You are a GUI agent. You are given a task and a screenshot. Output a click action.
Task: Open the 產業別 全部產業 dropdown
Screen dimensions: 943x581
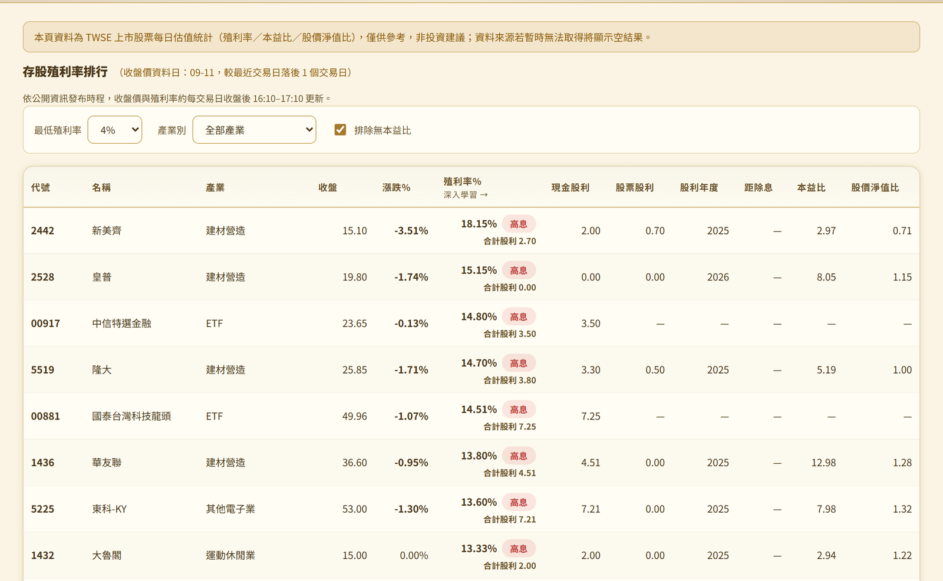tap(254, 130)
